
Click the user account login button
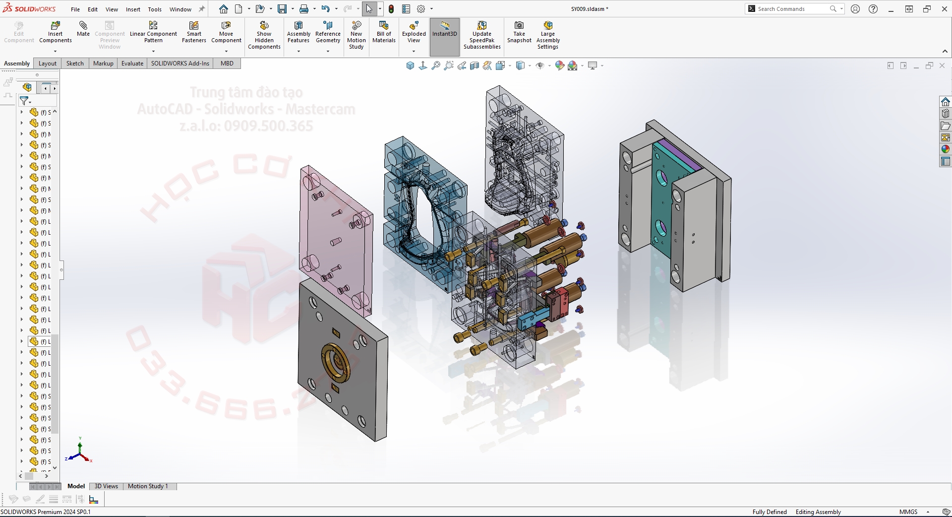tap(855, 9)
